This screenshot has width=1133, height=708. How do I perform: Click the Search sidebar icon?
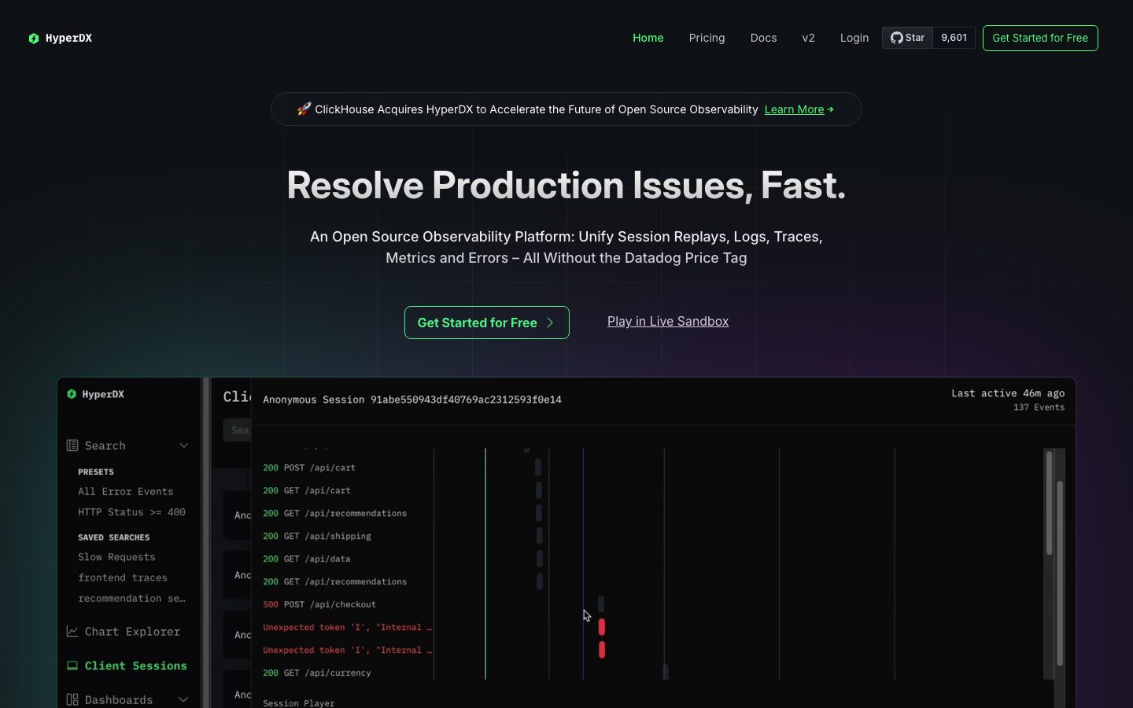click(x=72, y=445)
